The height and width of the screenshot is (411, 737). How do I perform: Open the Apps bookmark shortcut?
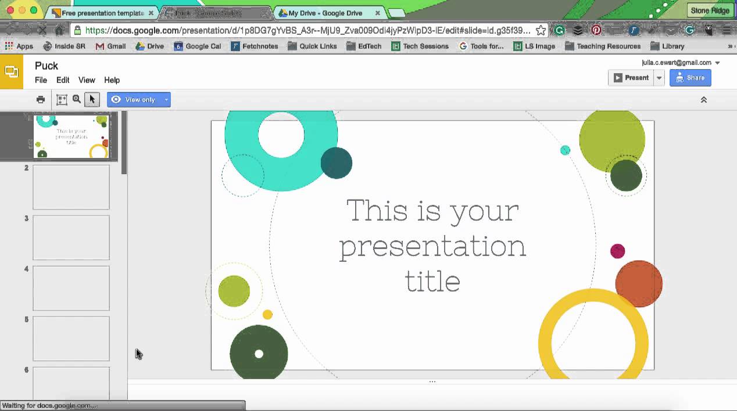tap(19, 46)
